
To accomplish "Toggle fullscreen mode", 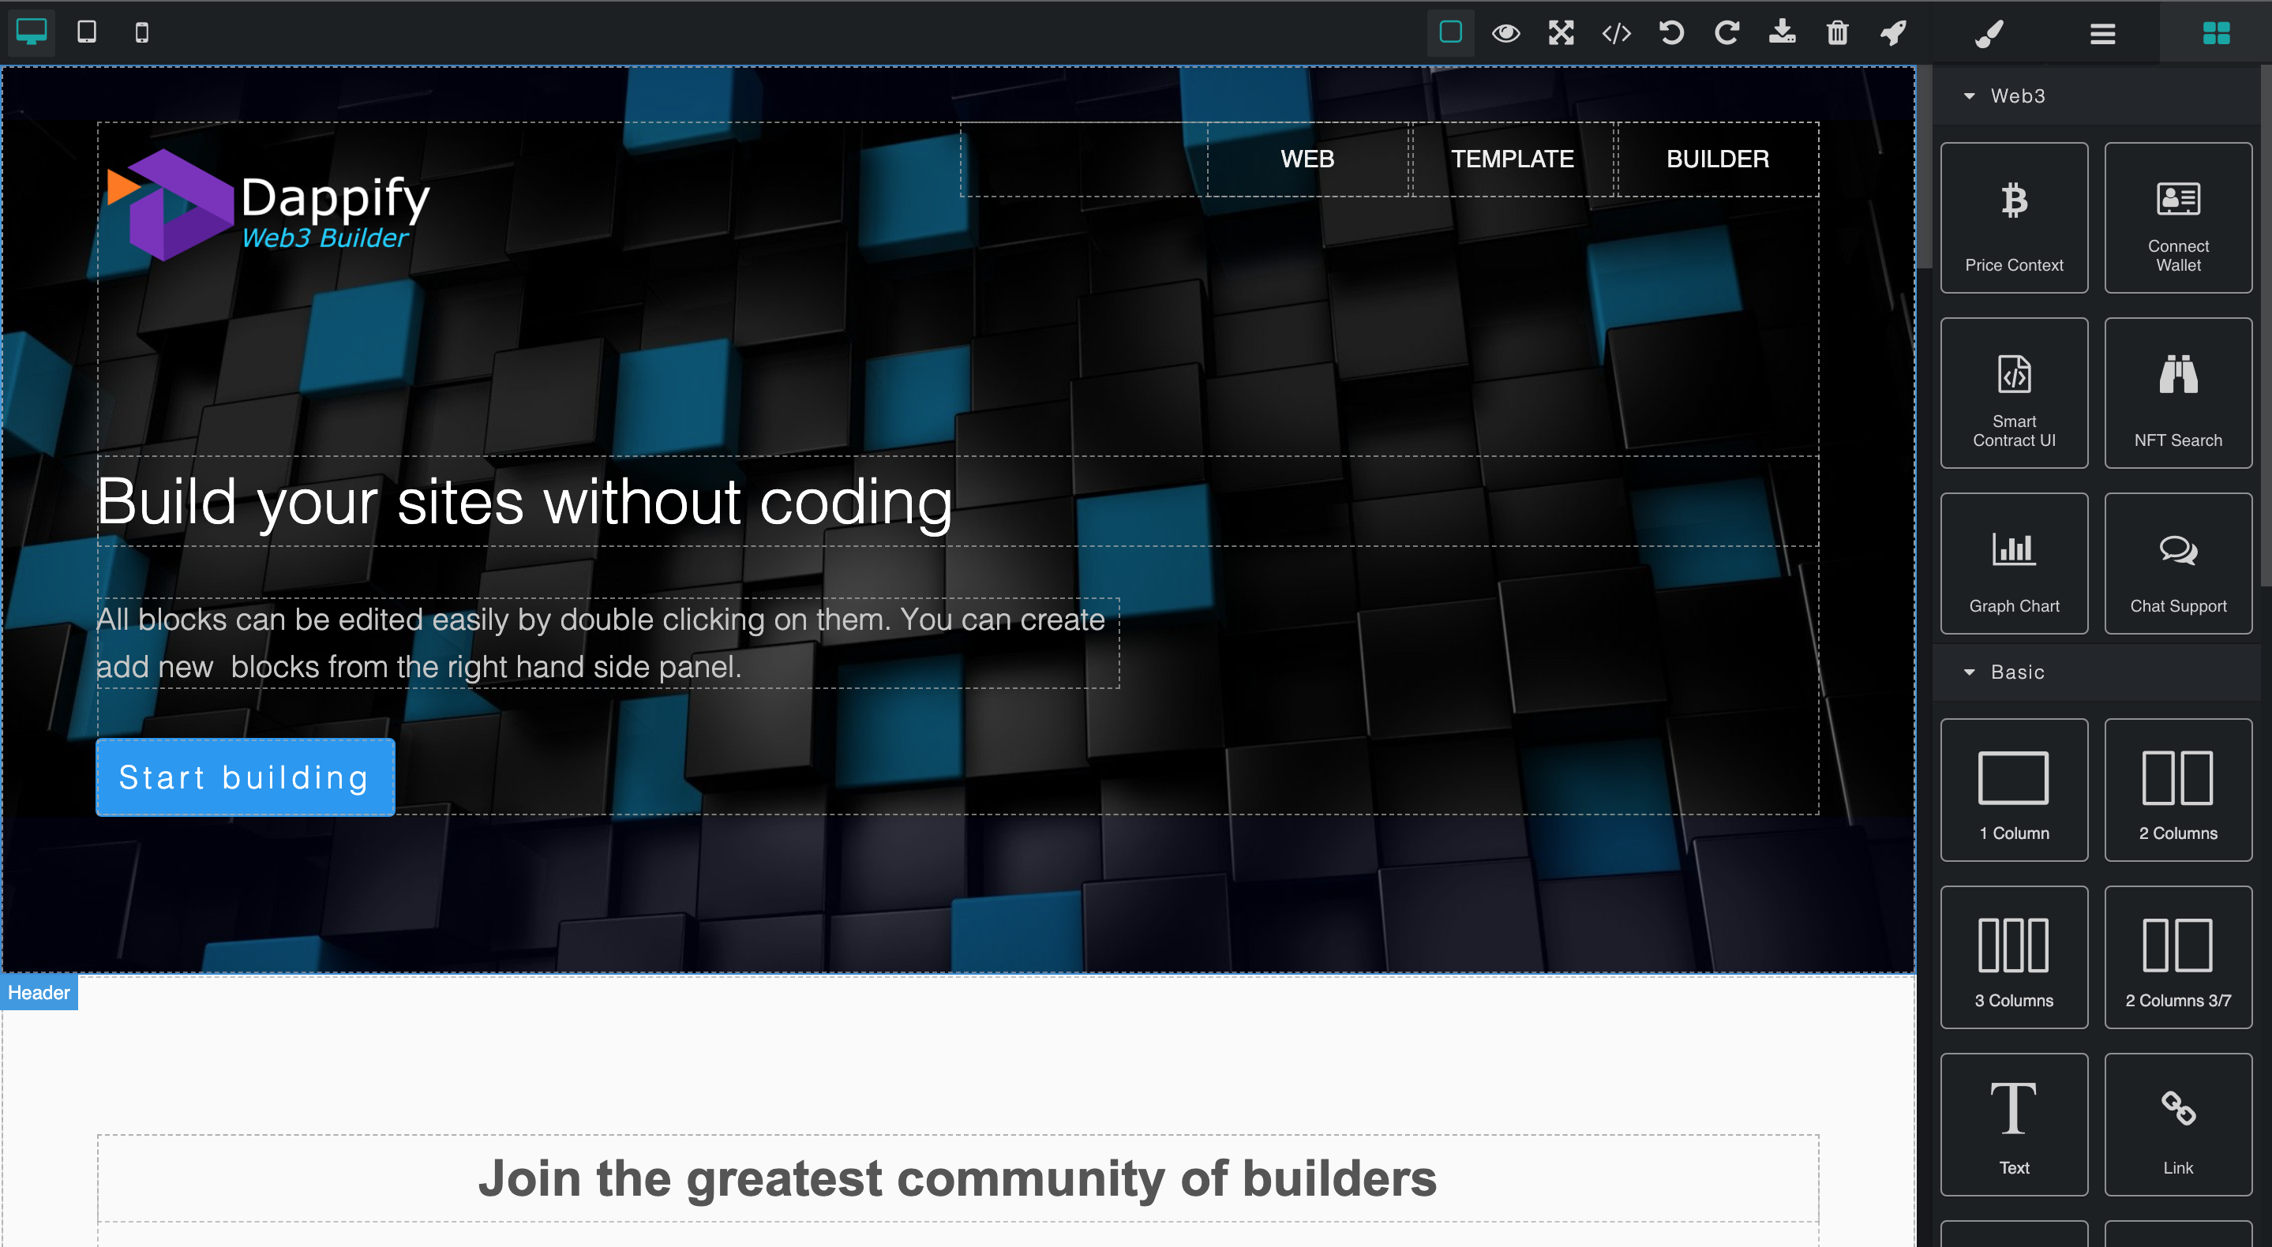I will (1562, 32).
